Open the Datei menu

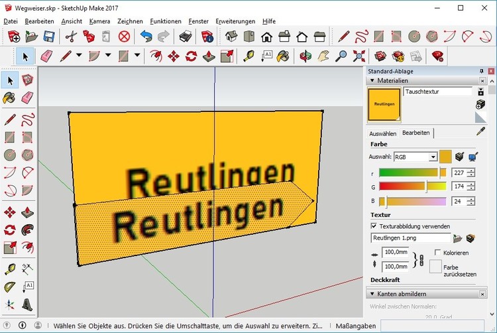pos(11,21)
